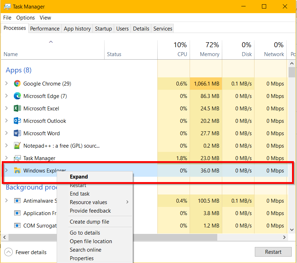This screenshot has width=297, height=263.
Task: Switch to the App history tab
Action: click(77, 29)
